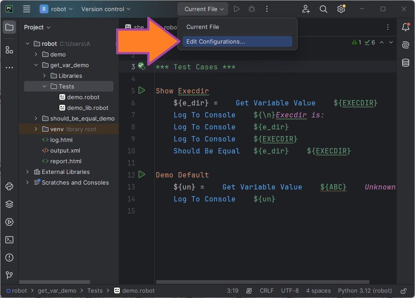Screen dimensions: 415x298
Task: Open the Project tool window folder icon
Action: pos(9,27)
